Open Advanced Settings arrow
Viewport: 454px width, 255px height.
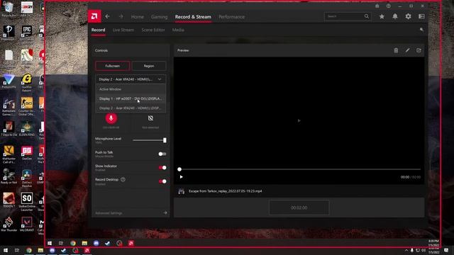(165, 212)
